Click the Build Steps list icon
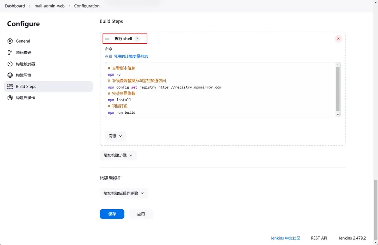Image resolution: width=378 pixels, height=245 pixels. tap(10, 86)
